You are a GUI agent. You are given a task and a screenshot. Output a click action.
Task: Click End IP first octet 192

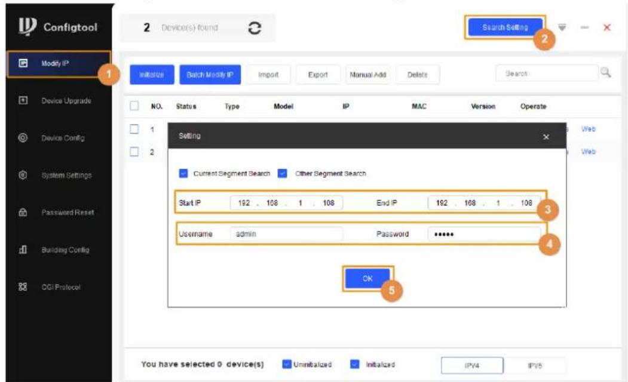pos(442,203)
